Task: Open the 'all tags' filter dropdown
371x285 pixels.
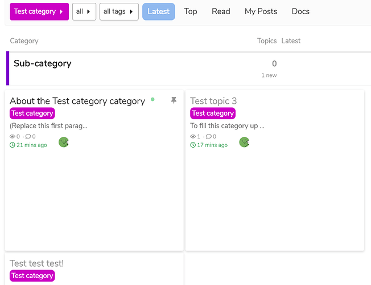Action: [x=119, y=11]
